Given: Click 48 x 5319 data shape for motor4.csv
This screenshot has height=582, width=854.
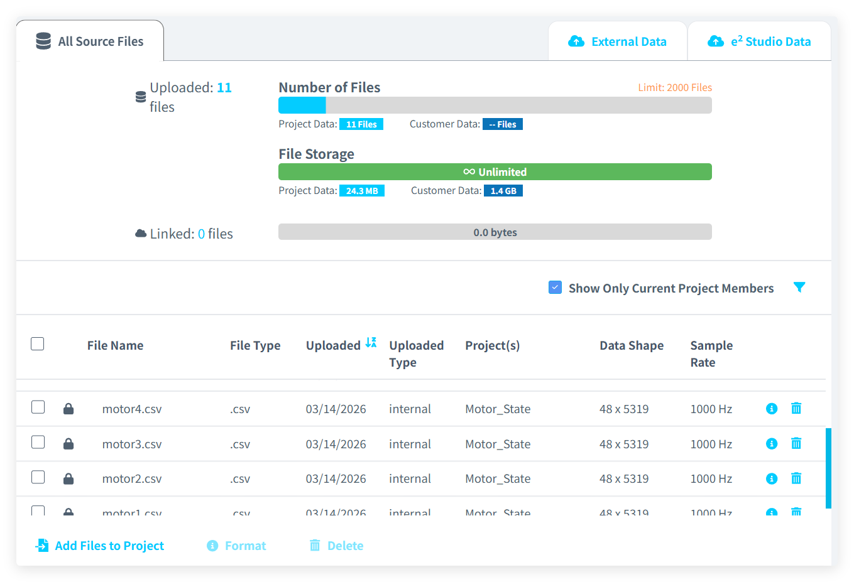Looking at the screenshot, I should 624,409.
